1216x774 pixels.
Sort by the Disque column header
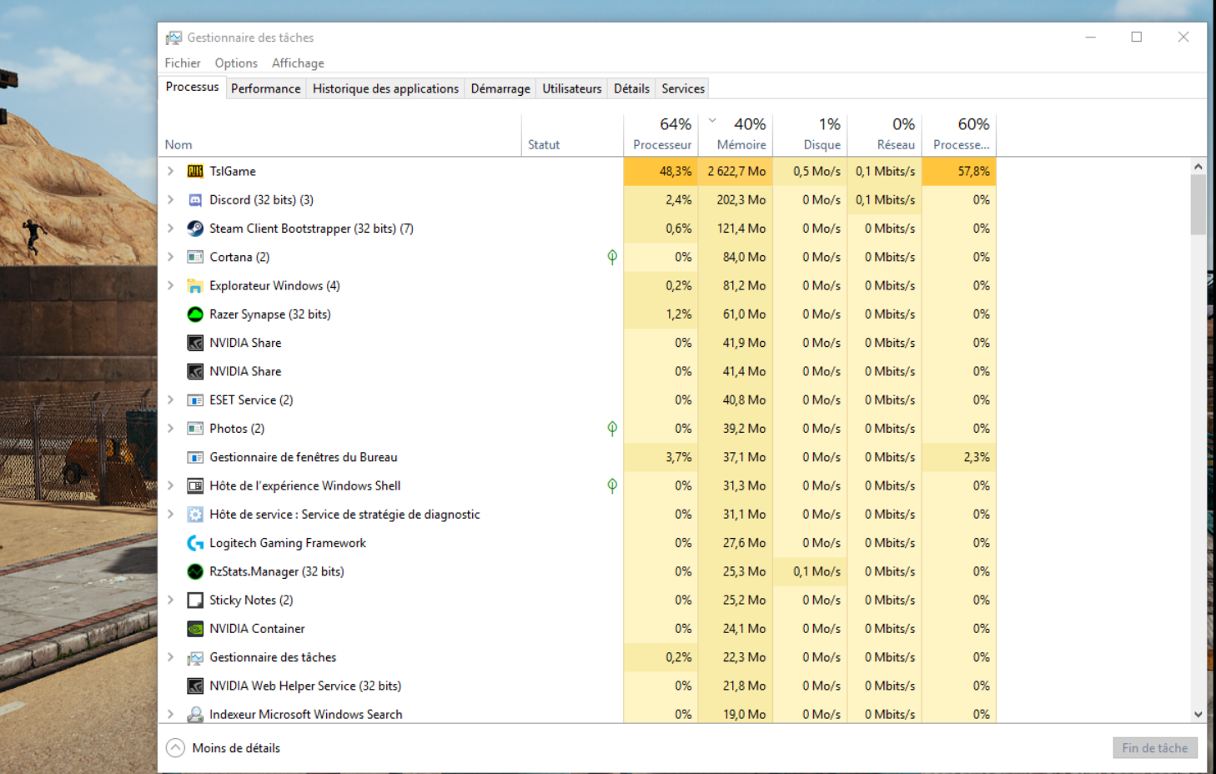(810, 135)
